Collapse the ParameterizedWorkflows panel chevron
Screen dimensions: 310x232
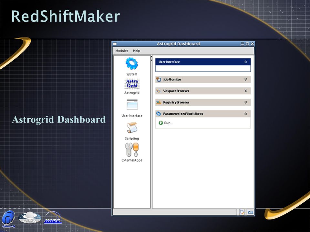coord(245,114)
